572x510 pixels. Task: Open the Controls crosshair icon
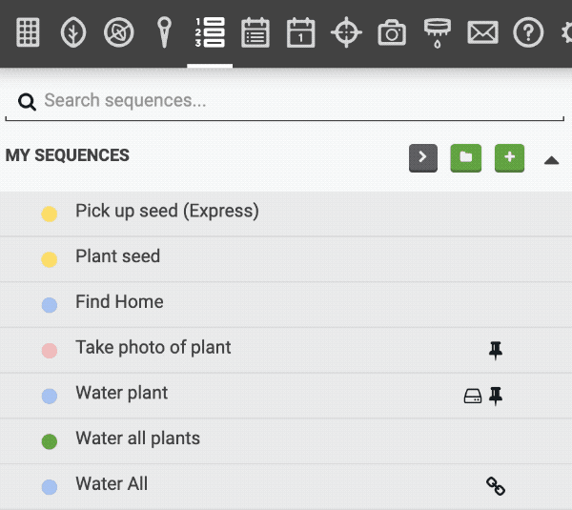[x=346, y=32]
